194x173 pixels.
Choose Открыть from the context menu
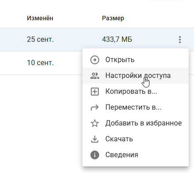[x=135, y=60]
